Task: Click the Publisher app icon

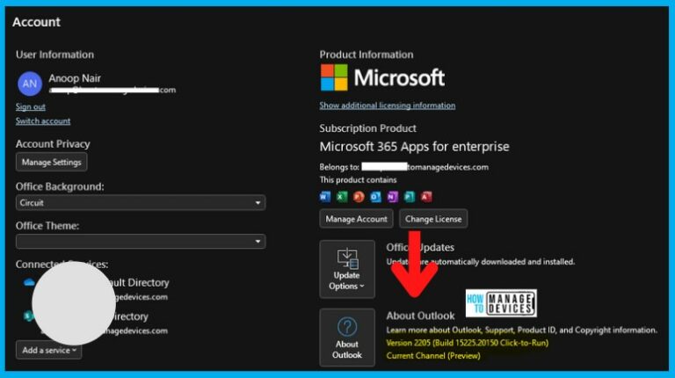Action: [x=410, y=197]
